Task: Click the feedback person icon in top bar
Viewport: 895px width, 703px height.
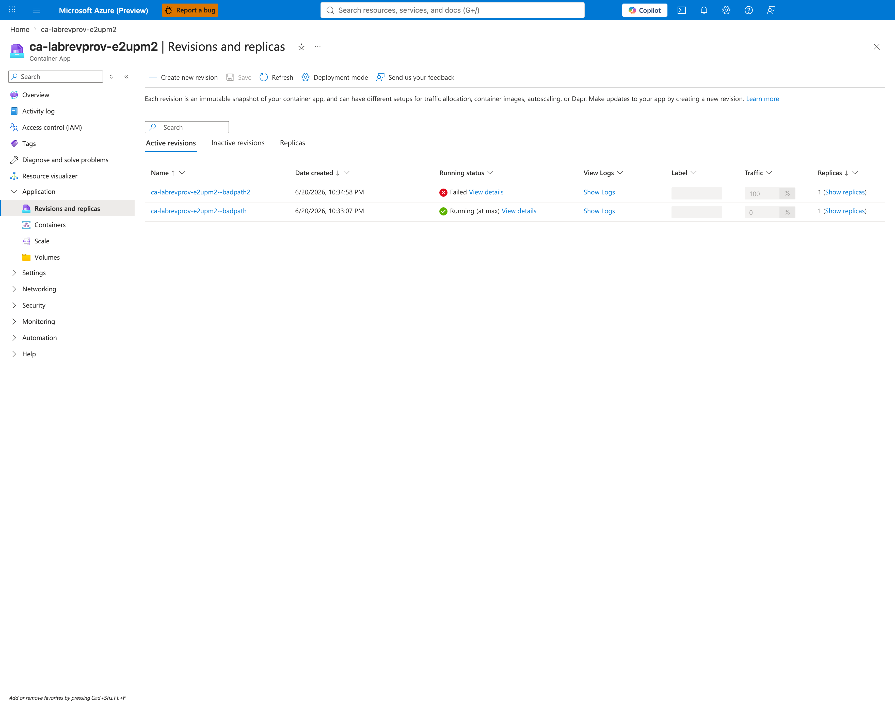Action: [771, 10]
